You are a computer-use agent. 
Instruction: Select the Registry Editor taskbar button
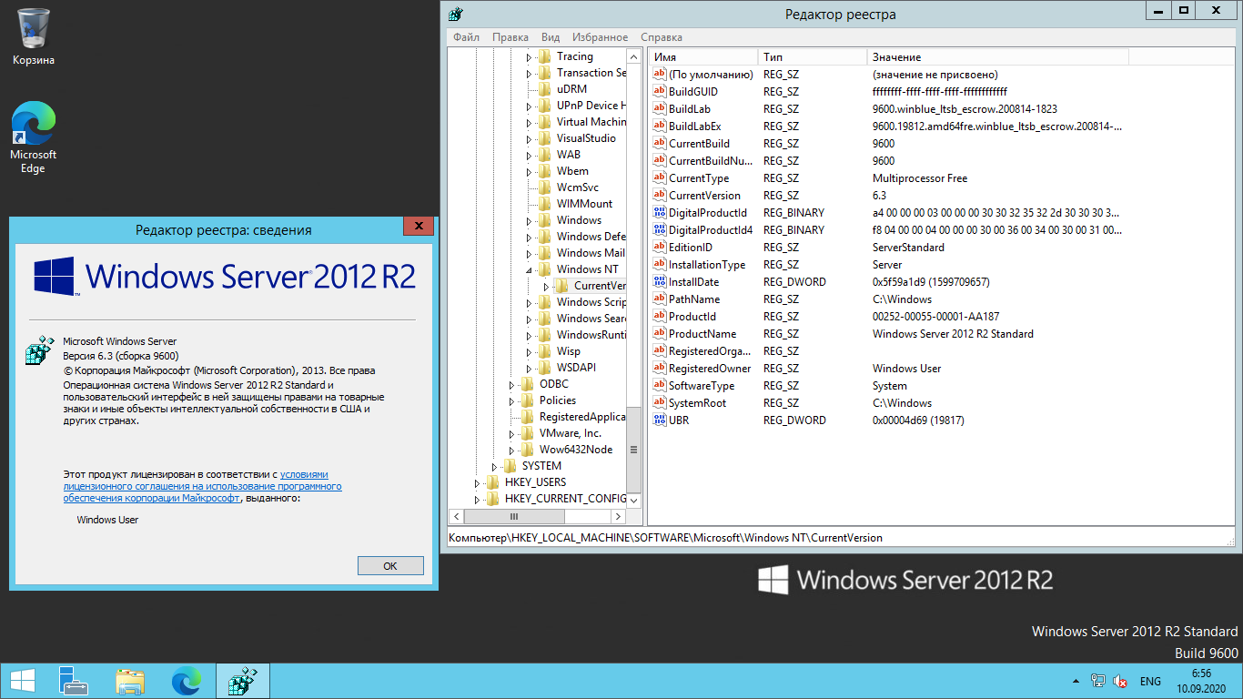243,681
